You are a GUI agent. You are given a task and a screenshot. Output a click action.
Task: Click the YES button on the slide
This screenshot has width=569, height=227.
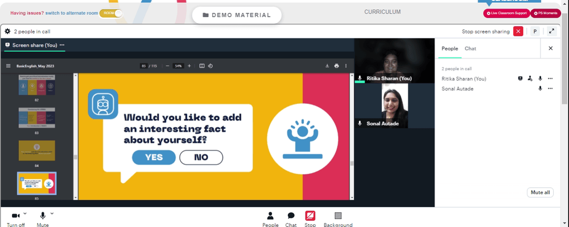pos(154,158)
